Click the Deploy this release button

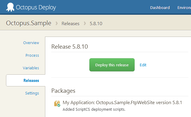[x=112, y=65]
